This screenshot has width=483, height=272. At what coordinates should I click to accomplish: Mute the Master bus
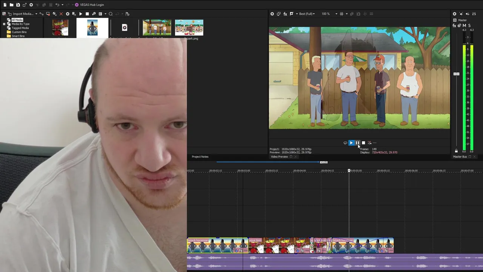point(465,26)
